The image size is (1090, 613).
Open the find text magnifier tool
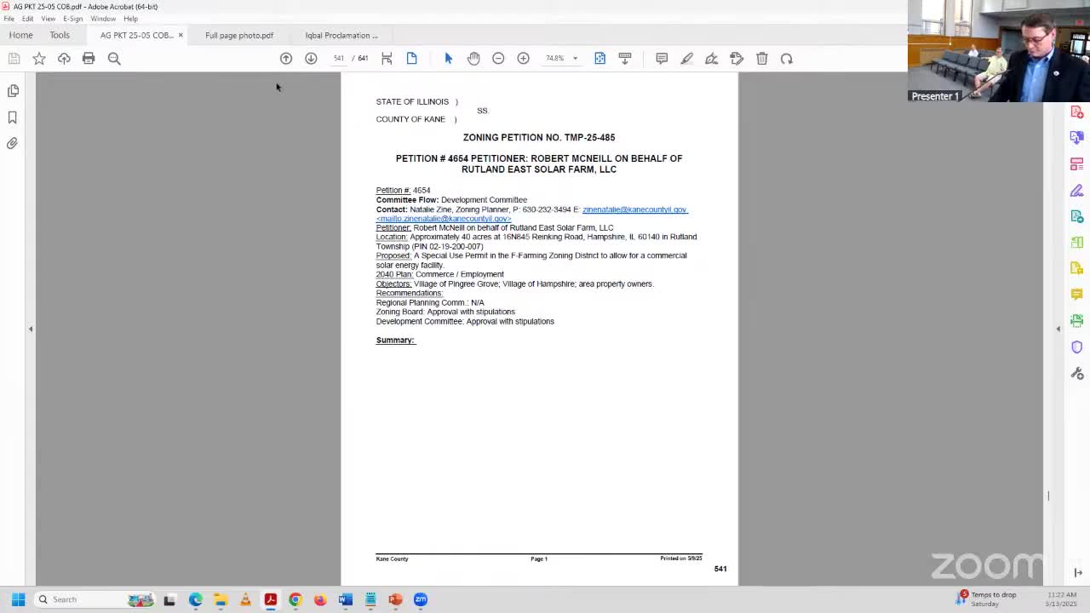(114, 58)
